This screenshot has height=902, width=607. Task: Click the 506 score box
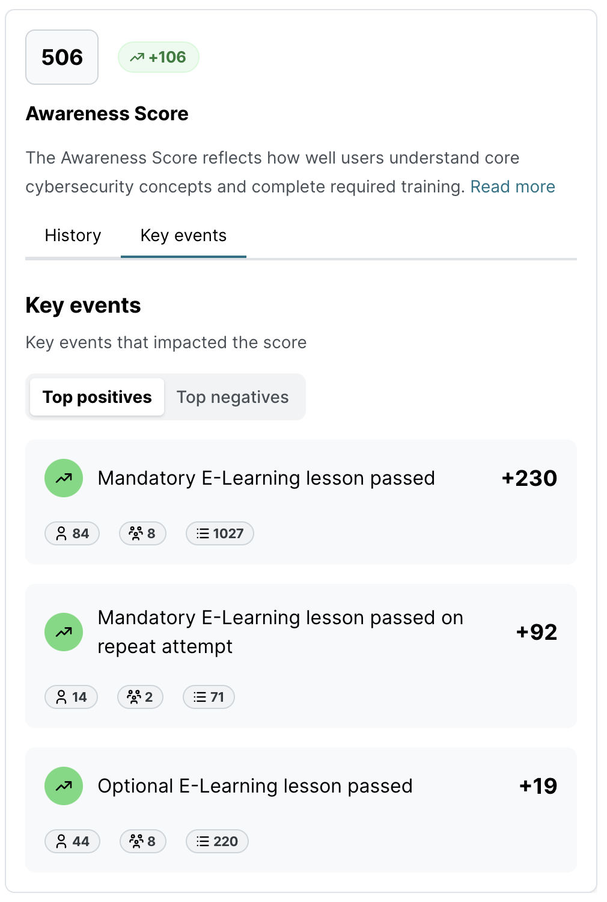(x=62, y=57)
